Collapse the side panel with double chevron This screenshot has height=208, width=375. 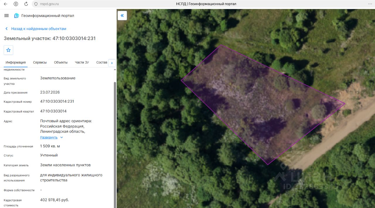122,16
